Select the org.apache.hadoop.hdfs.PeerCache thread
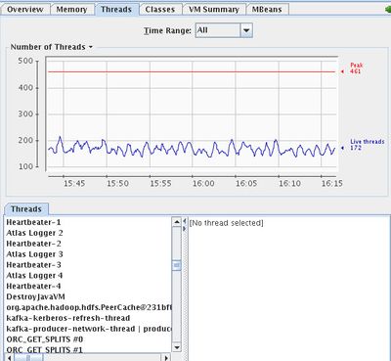Screen dimensions: 391x361 pos(88,307)
